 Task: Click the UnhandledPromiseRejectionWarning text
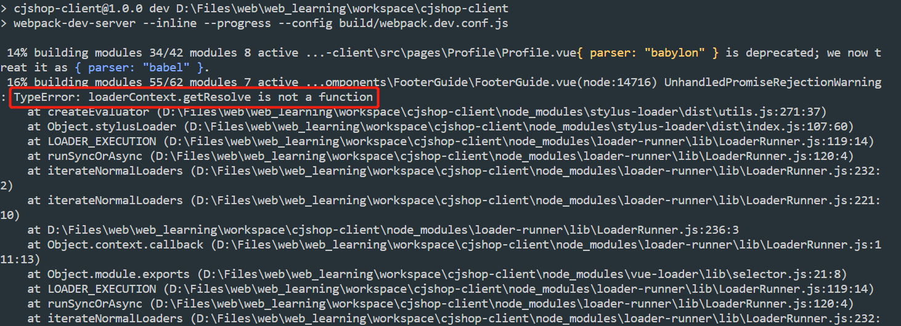click(773, 82)
